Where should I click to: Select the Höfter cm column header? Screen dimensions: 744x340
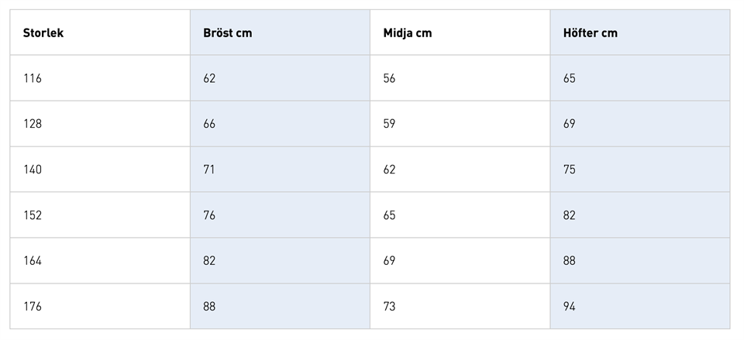(x=590, y=33)
